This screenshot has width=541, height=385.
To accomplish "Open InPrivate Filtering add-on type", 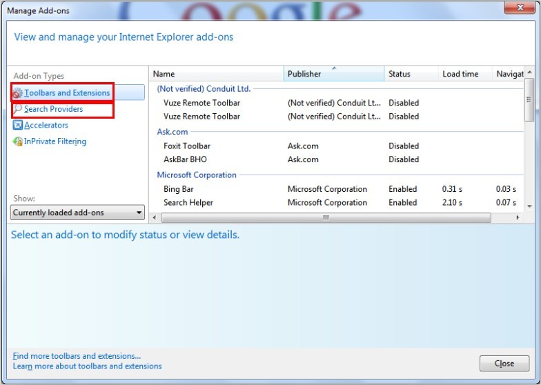I will pyautogui.click(x=55, y=141).
